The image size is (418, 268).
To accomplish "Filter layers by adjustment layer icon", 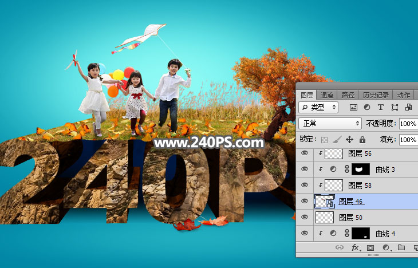I will pyautogui.click(x=367, y=107).
